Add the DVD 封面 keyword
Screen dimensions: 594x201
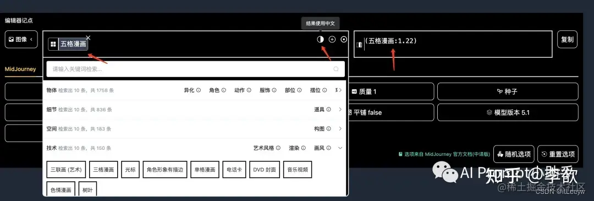click(265, 170)
